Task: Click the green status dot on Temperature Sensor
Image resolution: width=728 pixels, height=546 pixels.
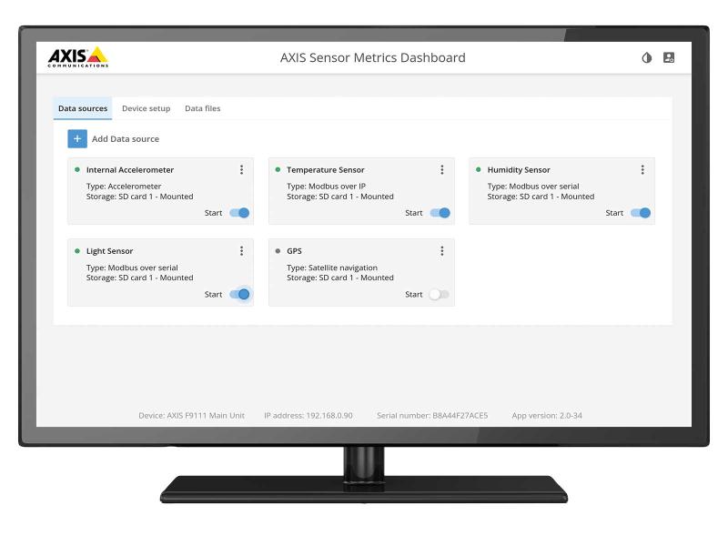Action: pyautogui.click(x=277, y=169)
